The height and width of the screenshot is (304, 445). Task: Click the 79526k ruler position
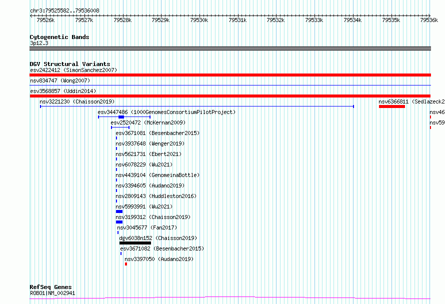tap(45, 20)
